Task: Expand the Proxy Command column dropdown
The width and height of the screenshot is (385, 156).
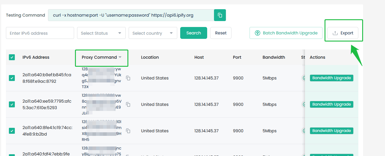Action: (x=120, y=57)
